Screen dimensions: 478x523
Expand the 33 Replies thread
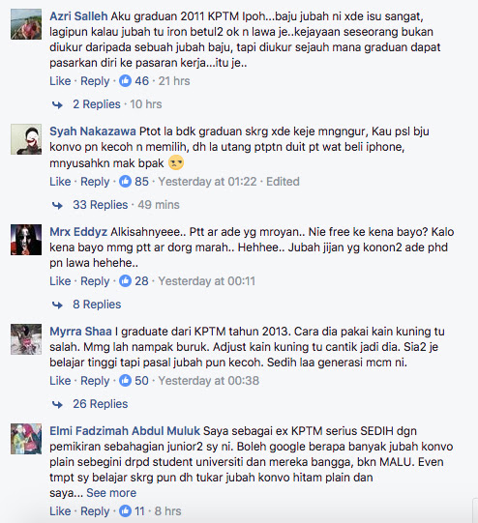click(100, 205)
